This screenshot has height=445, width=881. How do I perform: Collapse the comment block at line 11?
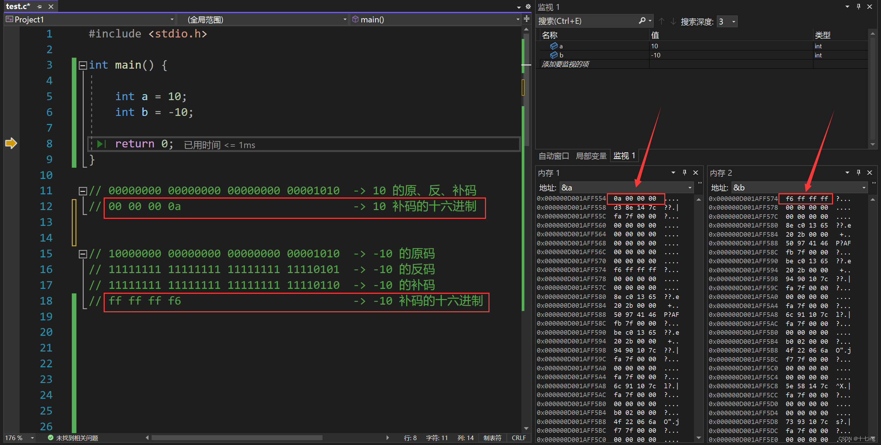point(83,191)
